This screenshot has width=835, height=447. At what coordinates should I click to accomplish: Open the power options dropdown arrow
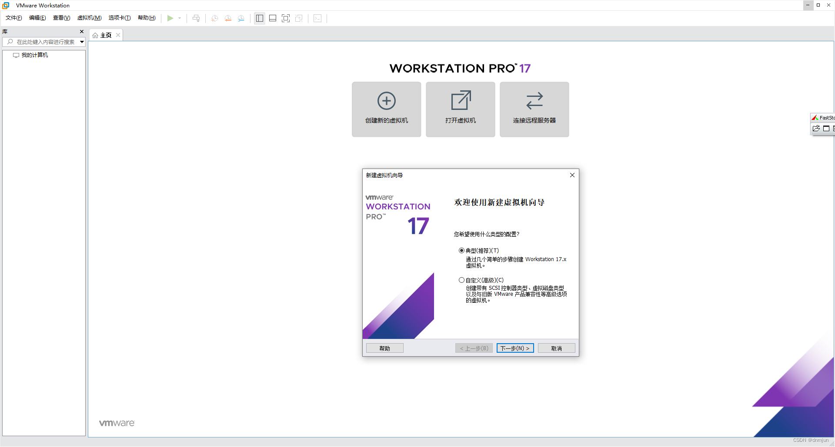pos(180,18)
